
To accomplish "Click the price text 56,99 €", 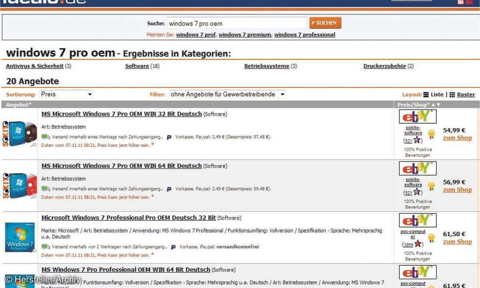I will coord(454,182).
